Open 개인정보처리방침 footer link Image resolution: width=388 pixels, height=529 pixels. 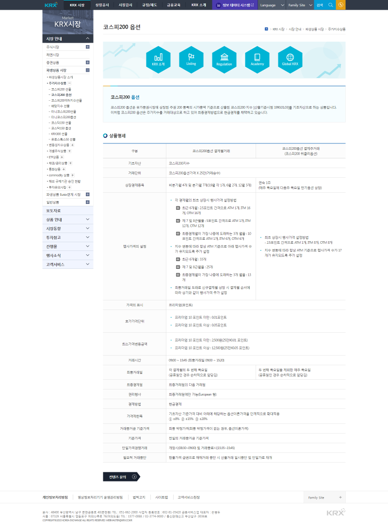pyautogui.click(x=55, y=498)
